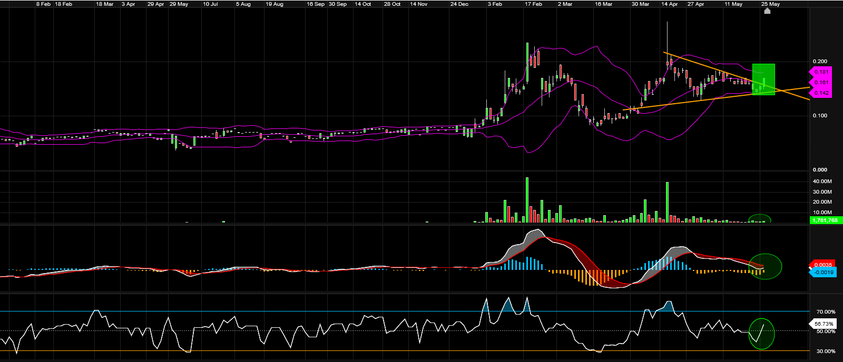Select the red 0.0035 MACD value tag
This screenshot has width=843, height=362.
[822, 265]
